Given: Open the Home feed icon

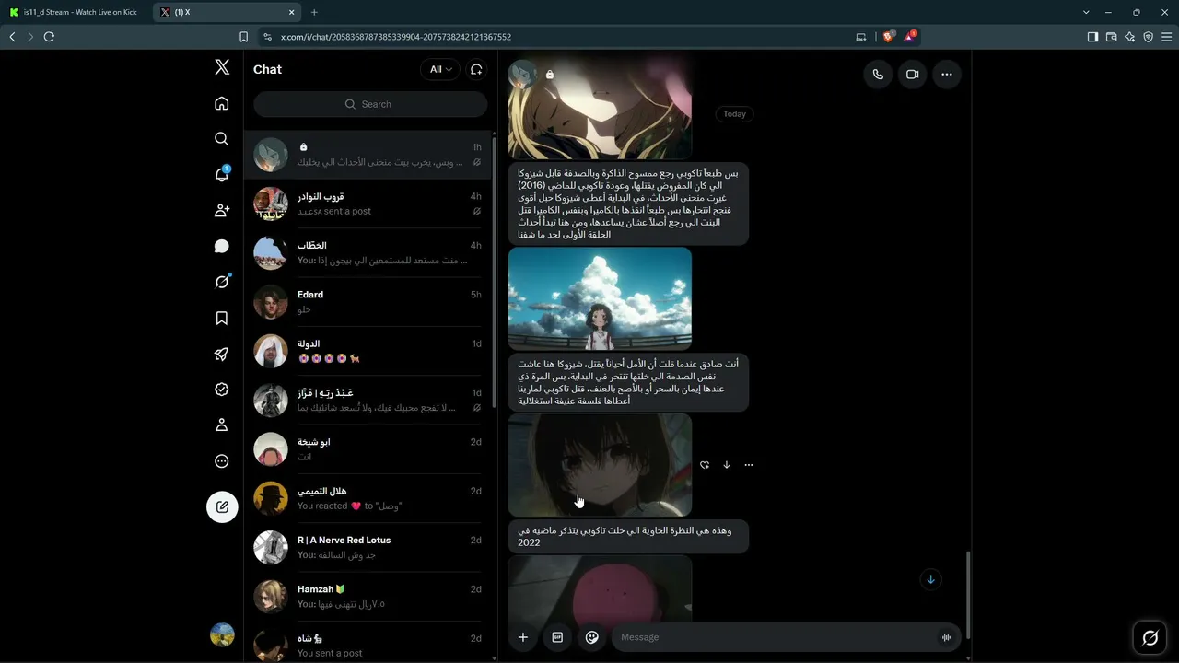Looking at the screenshot, I should pos(222,103).
